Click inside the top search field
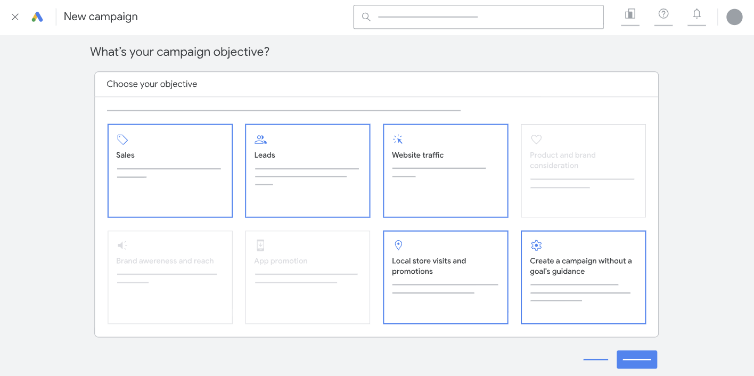 478,17
